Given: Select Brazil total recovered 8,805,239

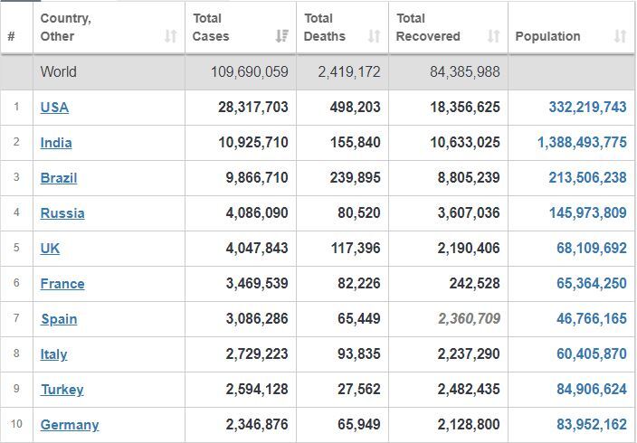Looking at the screenshot, I should (x=469, y=178).
